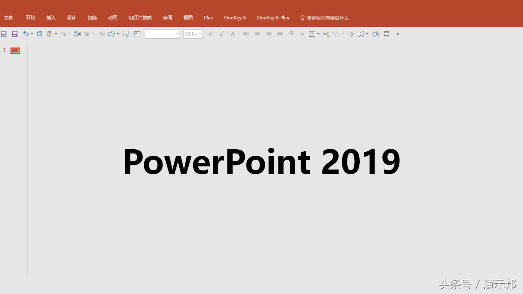Decrease the font size
Viewport: 523px width, 294px height.
coord(222,34)
